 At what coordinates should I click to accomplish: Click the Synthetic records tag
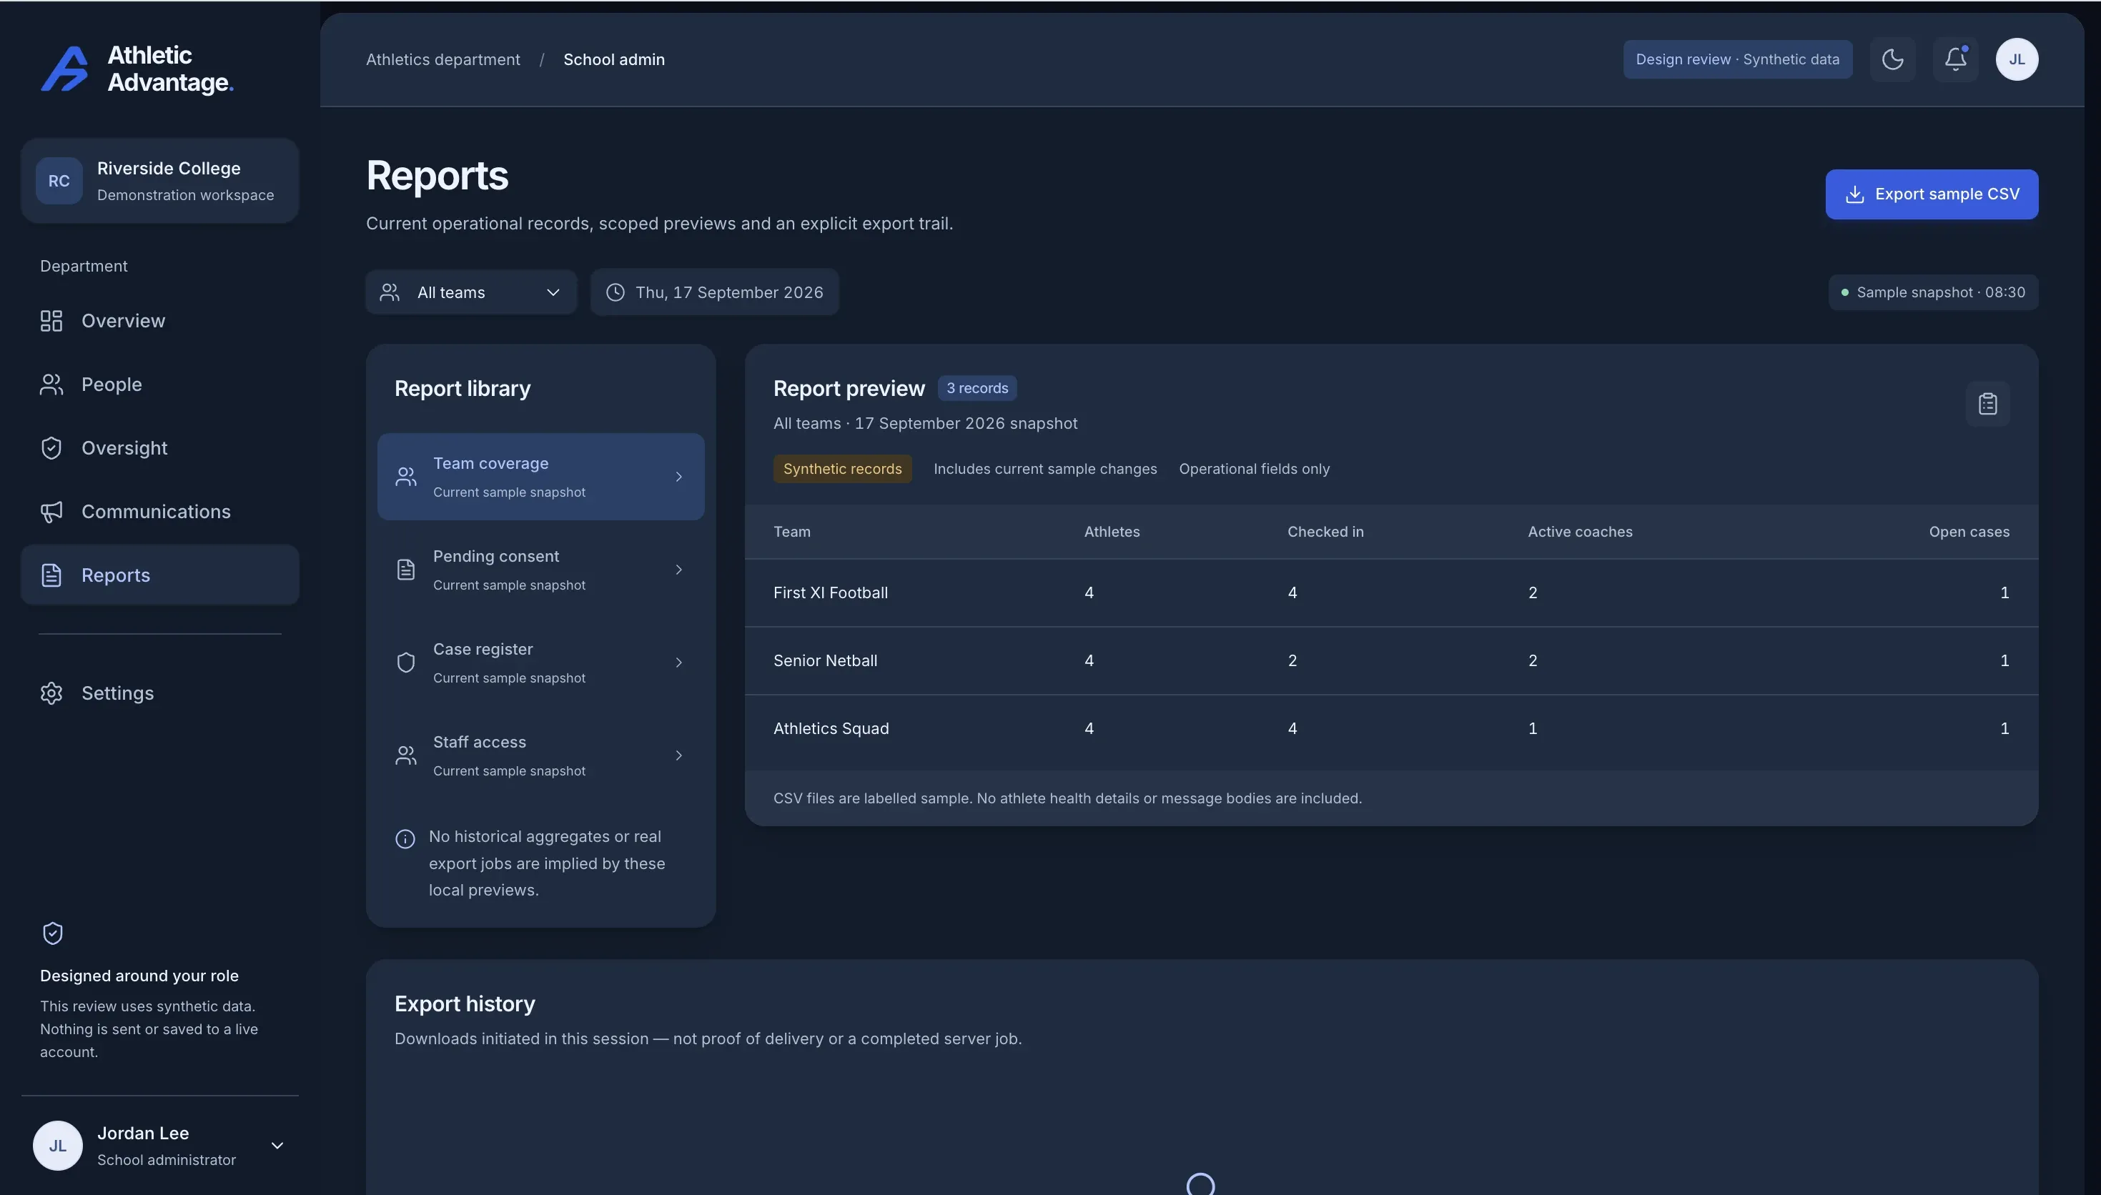tap(842, 469)
